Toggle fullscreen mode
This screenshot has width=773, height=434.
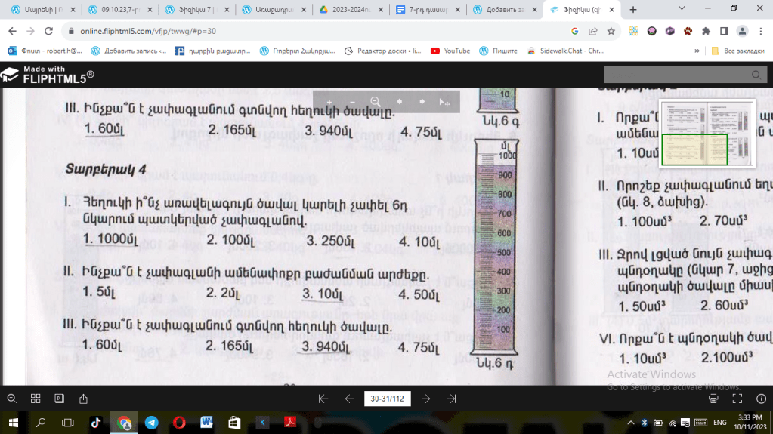737,399
